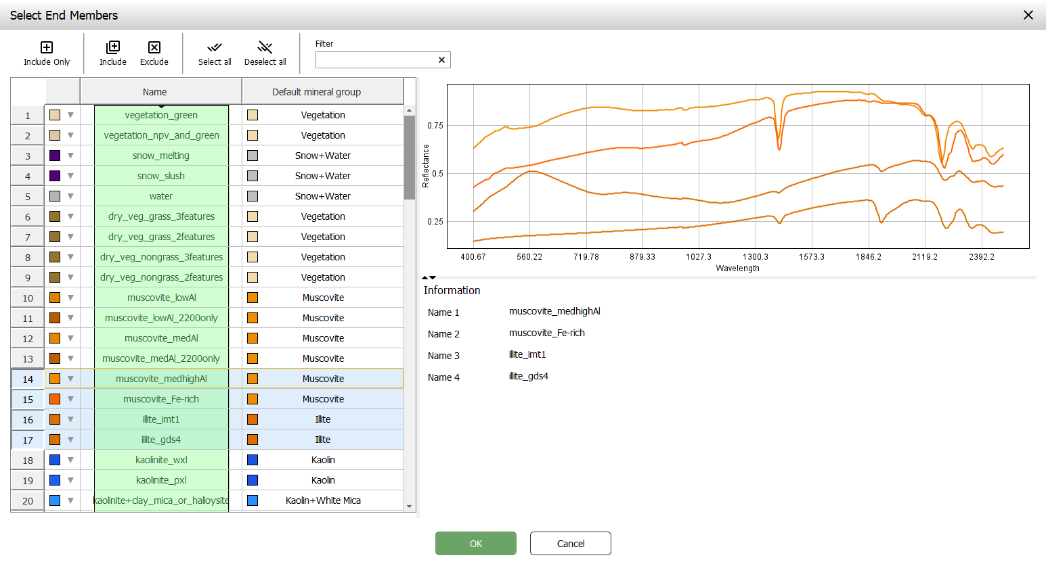1046x564 pixels.
Task: Select the water end member row
Action: (x=161, y=196)
